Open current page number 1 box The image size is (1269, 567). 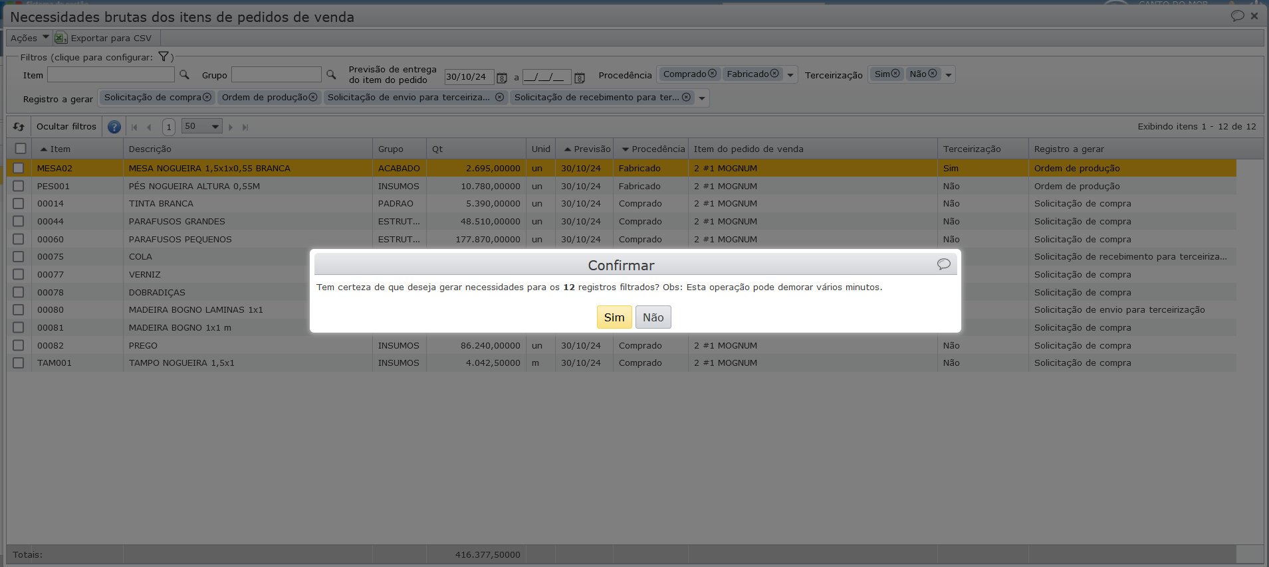[x=169, y=127]
